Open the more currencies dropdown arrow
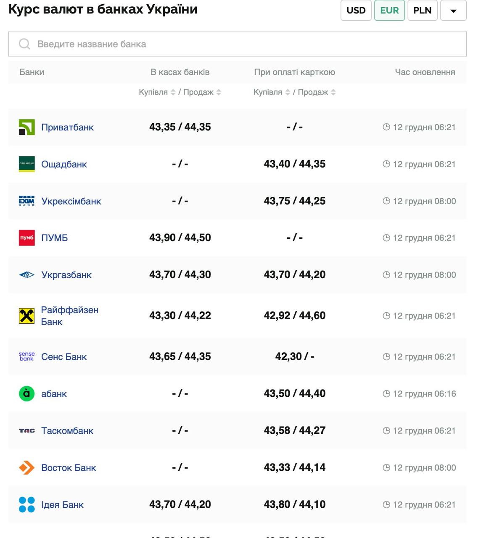This screenshot has width=481, height=538. (453, 11)
